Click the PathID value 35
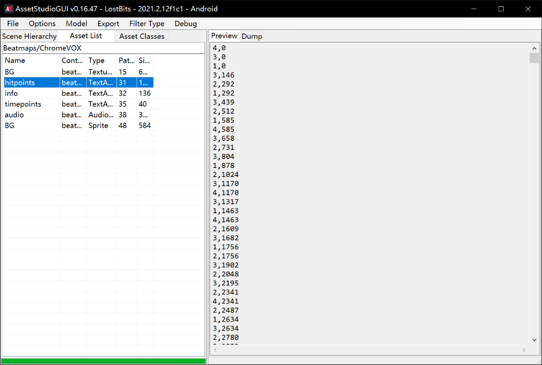Screen dimensions: 542x365 tap(123, 104)
